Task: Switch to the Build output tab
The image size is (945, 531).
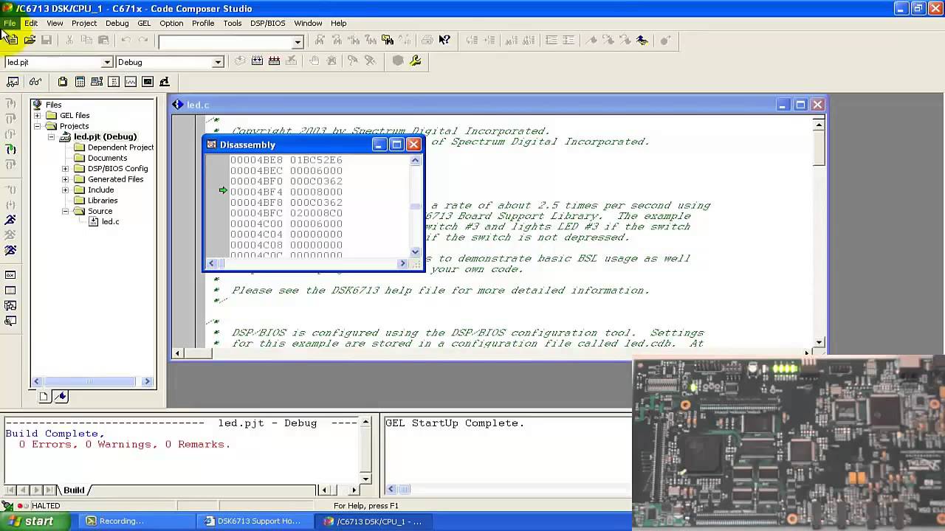Action: 73,490
